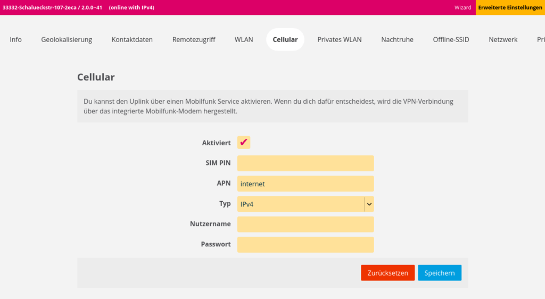This screenshot has width=545, height=299.
Task: Open the Offline-SSID tab
Action: (451, 39)
